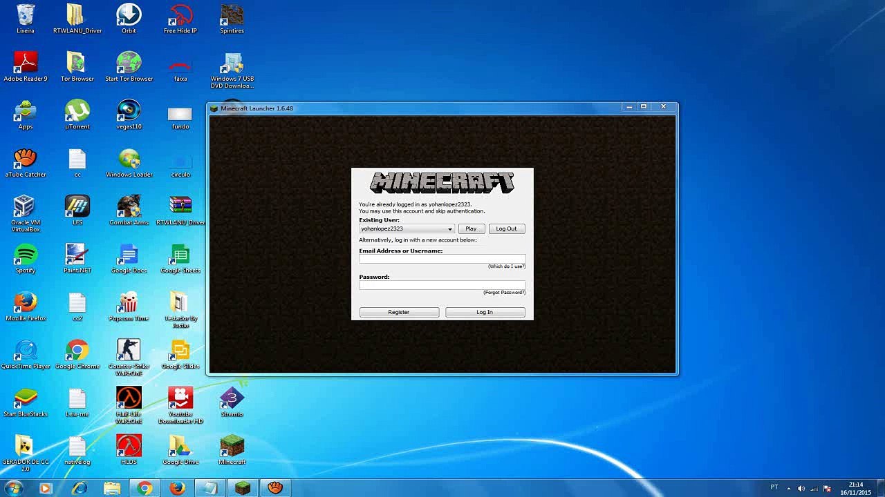
Task: Open the Adobe Reader 9 desktop icon
Action: click(26, 64)
